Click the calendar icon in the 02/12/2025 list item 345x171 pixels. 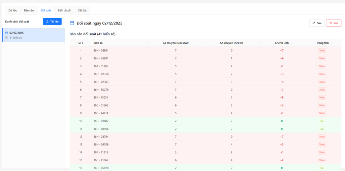coord(7,33)
